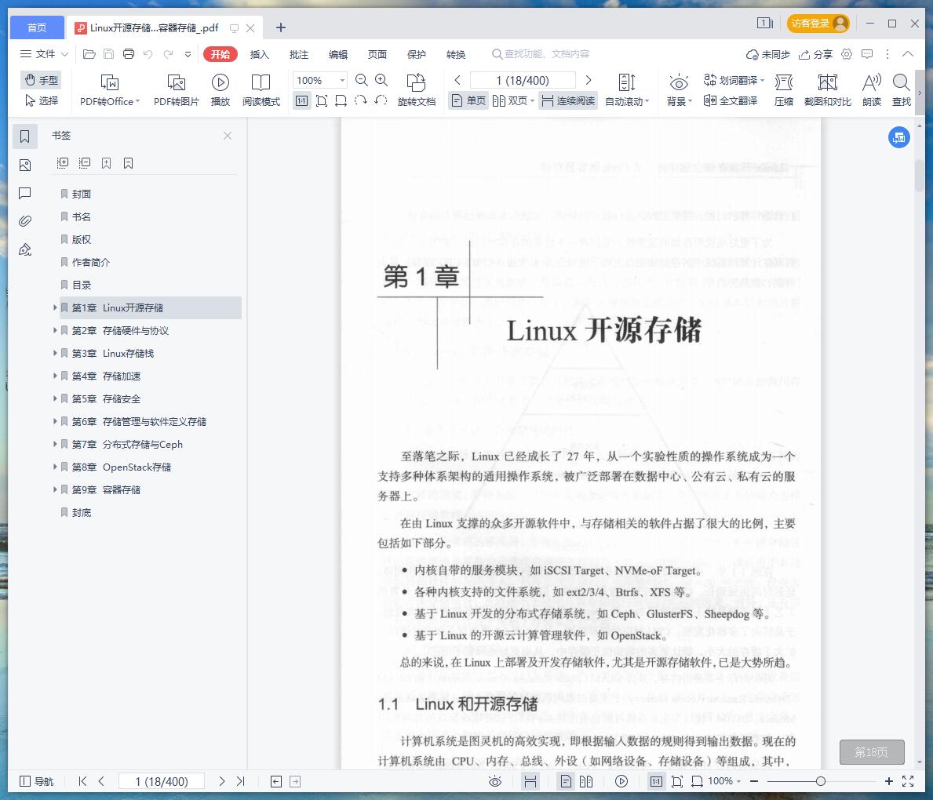
Task: Toggle bookmark sidebar panel icon
Action: [x=25, y=136]
